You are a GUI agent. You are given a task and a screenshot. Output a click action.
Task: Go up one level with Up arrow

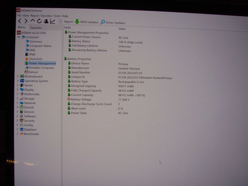[33, 20]
